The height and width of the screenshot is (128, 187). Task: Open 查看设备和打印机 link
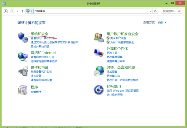tap(41, 72)
